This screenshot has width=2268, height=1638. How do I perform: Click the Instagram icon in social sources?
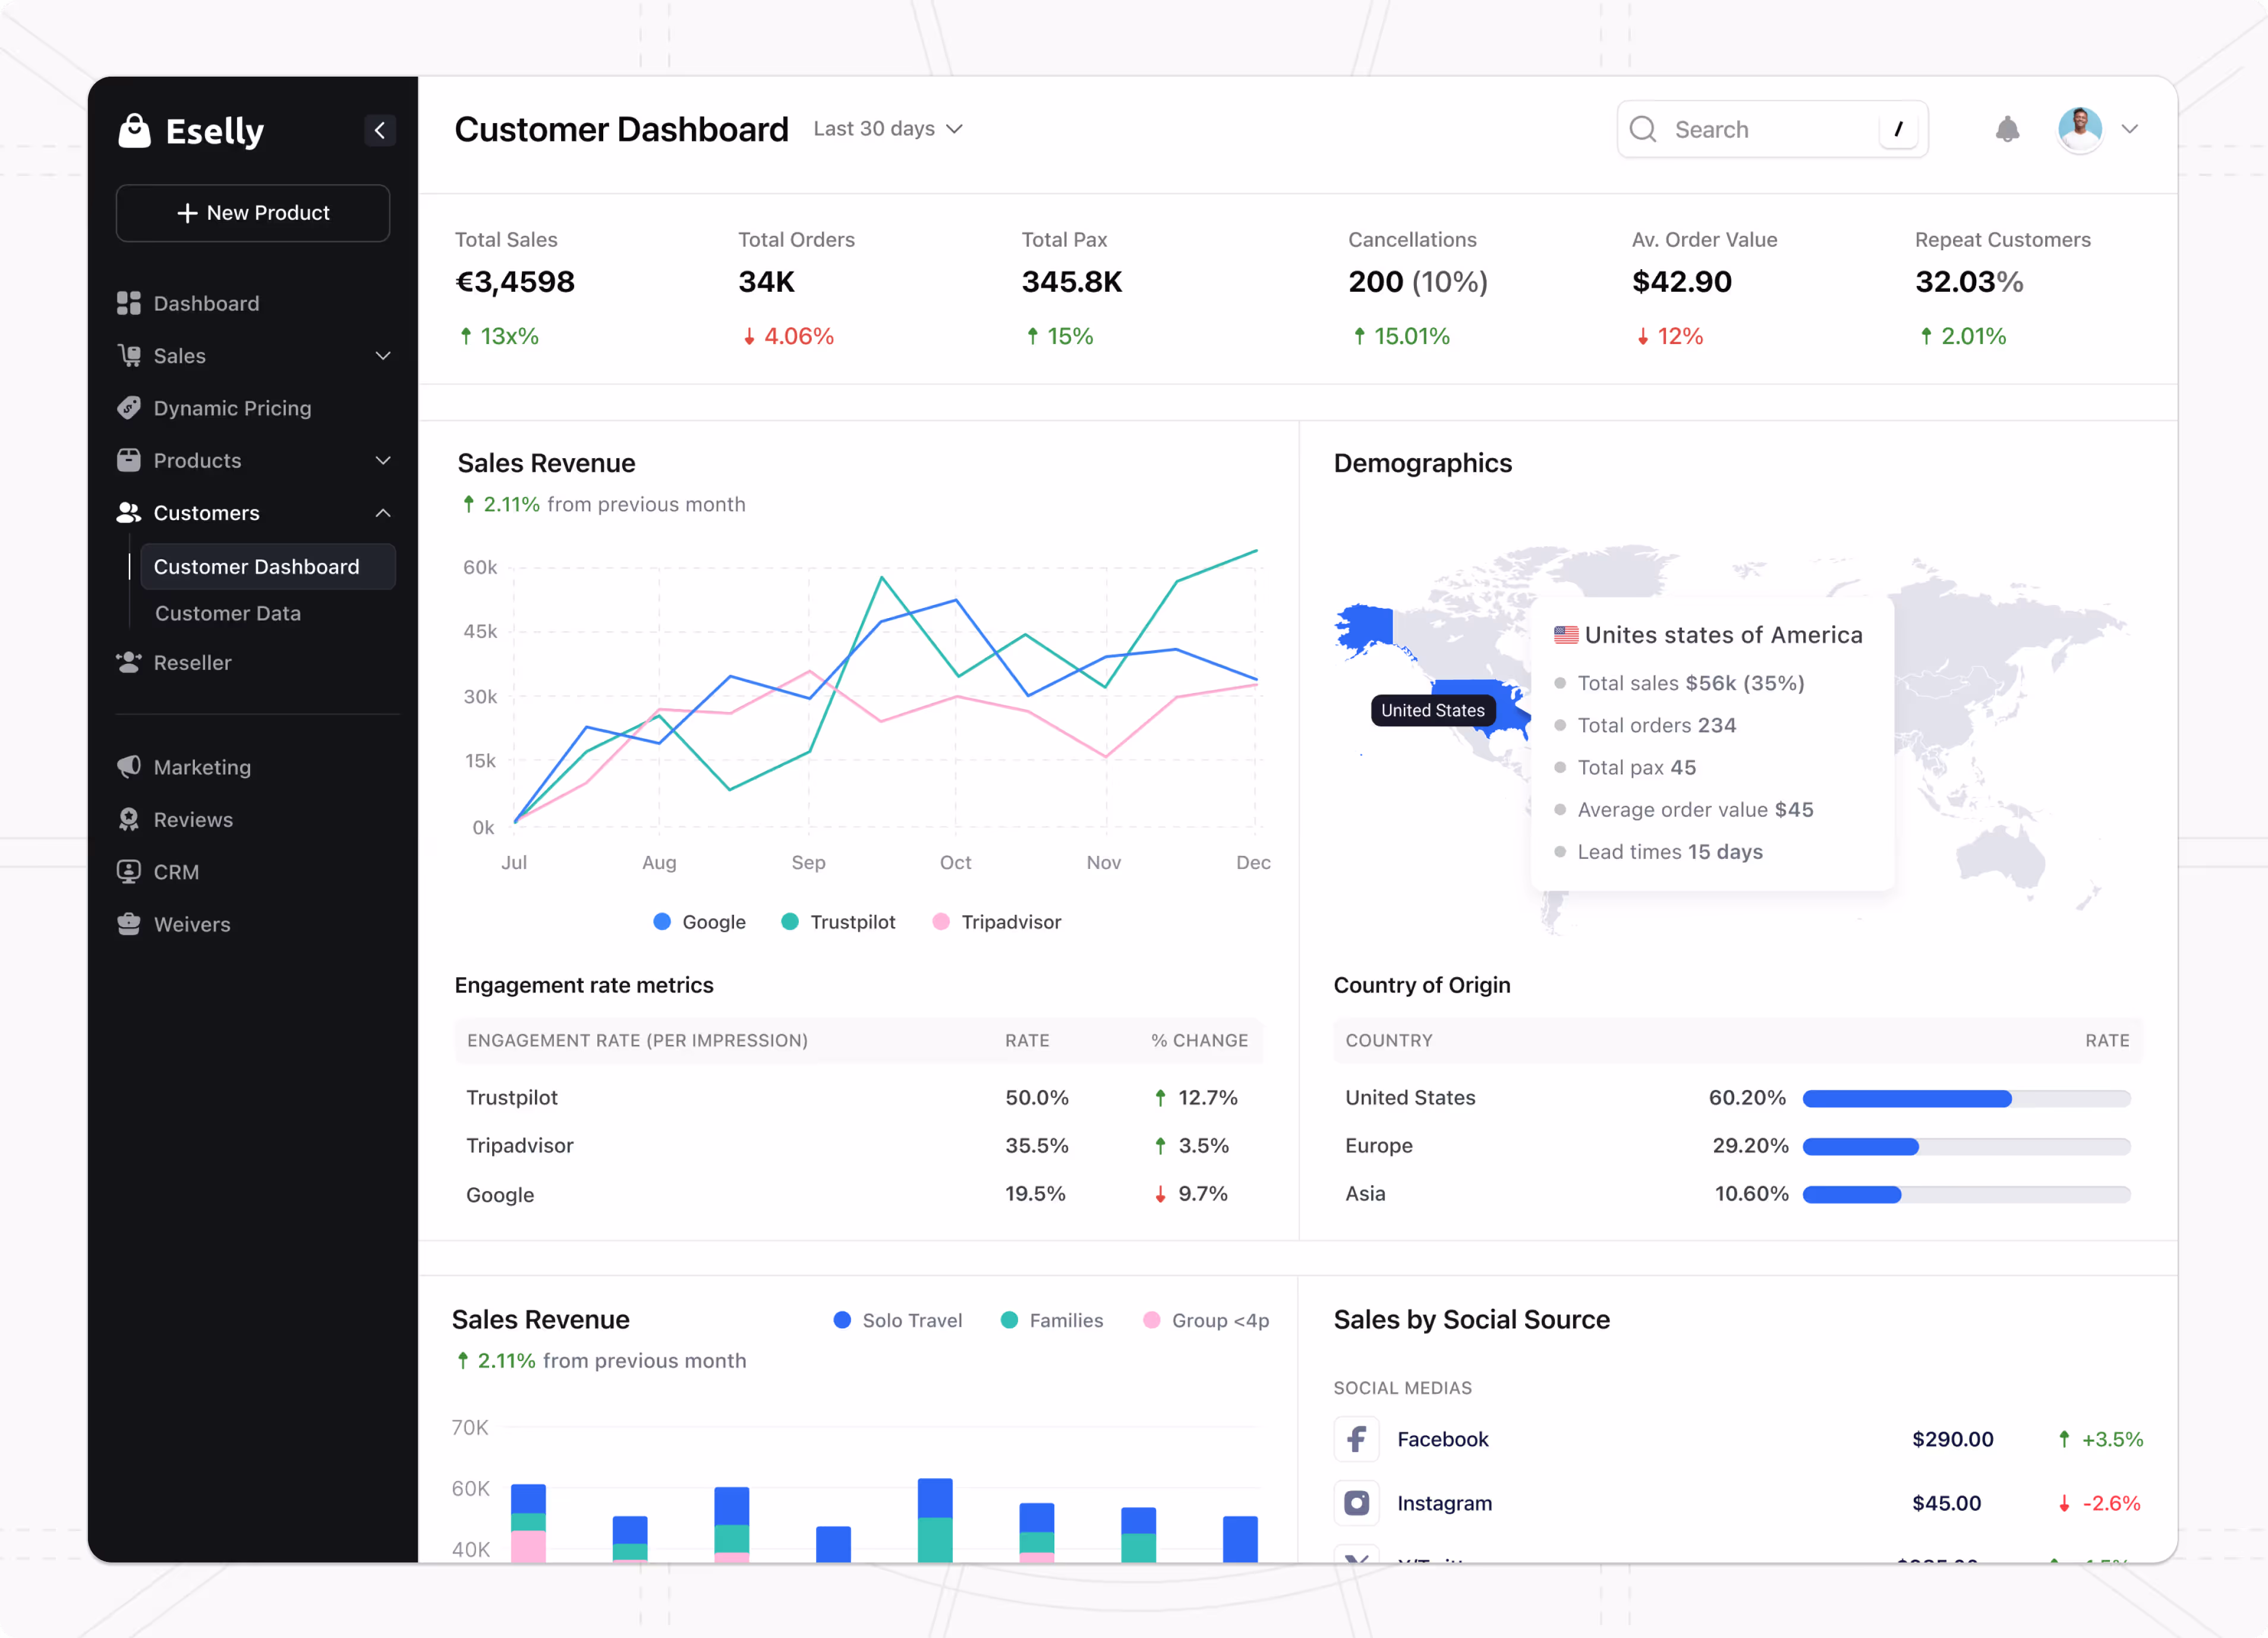pos(1356,1503)
